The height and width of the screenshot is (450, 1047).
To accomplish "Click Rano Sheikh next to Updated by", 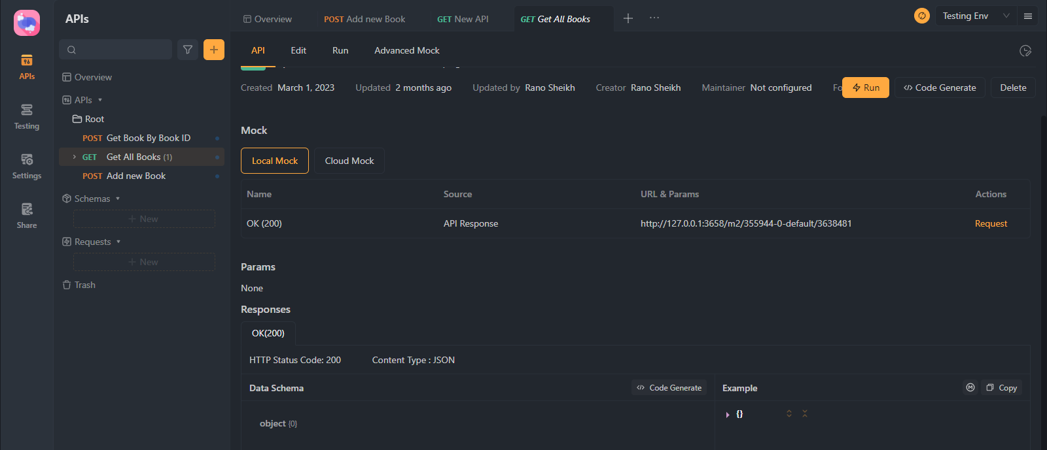I will pos(550,88).
